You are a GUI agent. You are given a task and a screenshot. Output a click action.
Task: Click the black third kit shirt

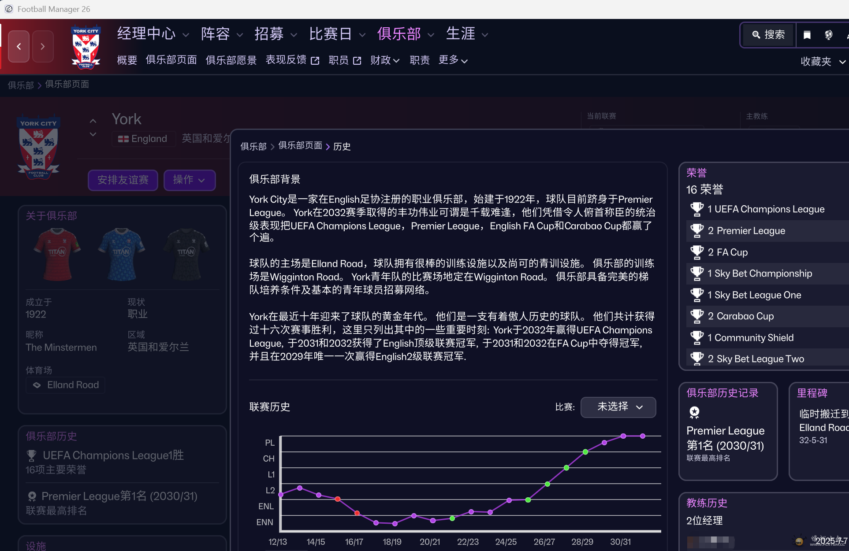(186, 254)
